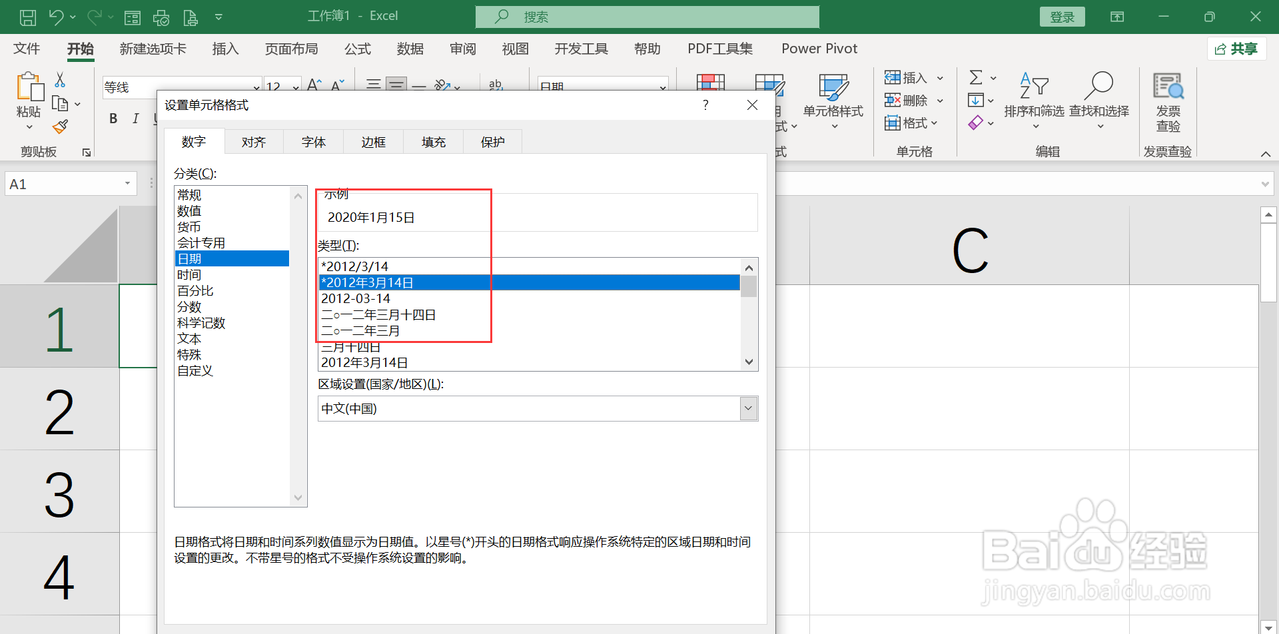Switch to the Protection (保护) dialog tab
Screen dimensions: 1279x634
click(493, 142)
